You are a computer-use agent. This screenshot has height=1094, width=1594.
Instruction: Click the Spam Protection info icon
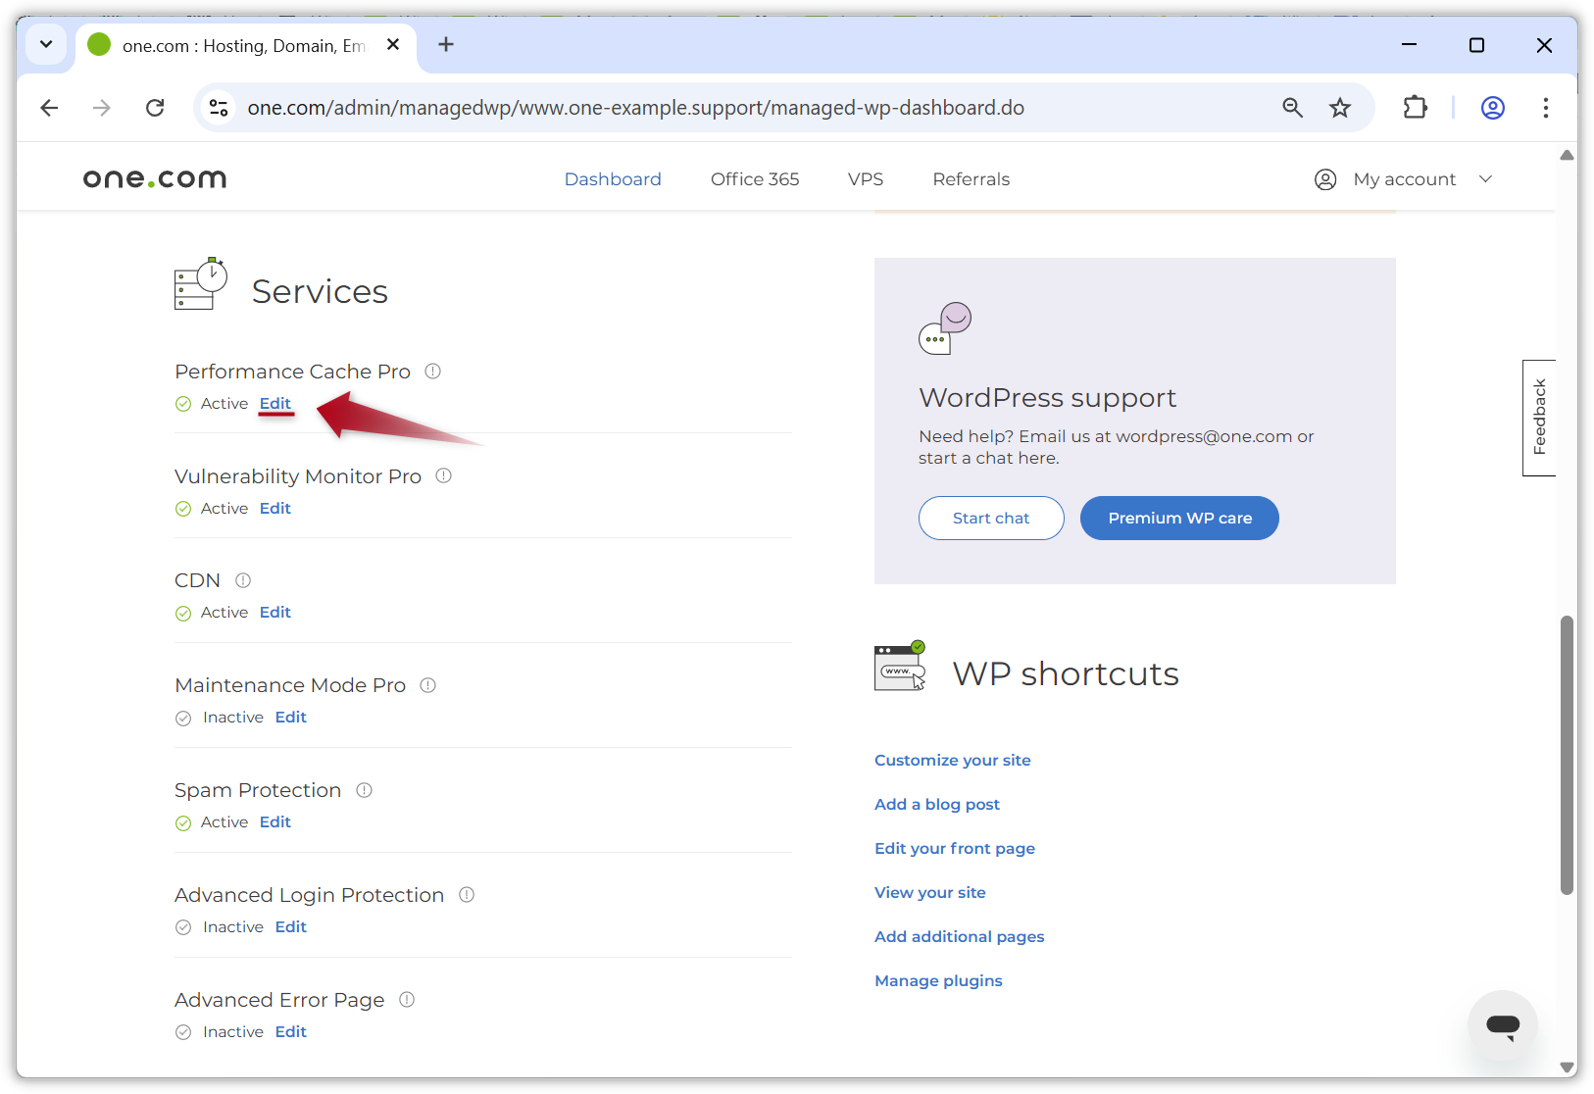(x=364, y=789)
